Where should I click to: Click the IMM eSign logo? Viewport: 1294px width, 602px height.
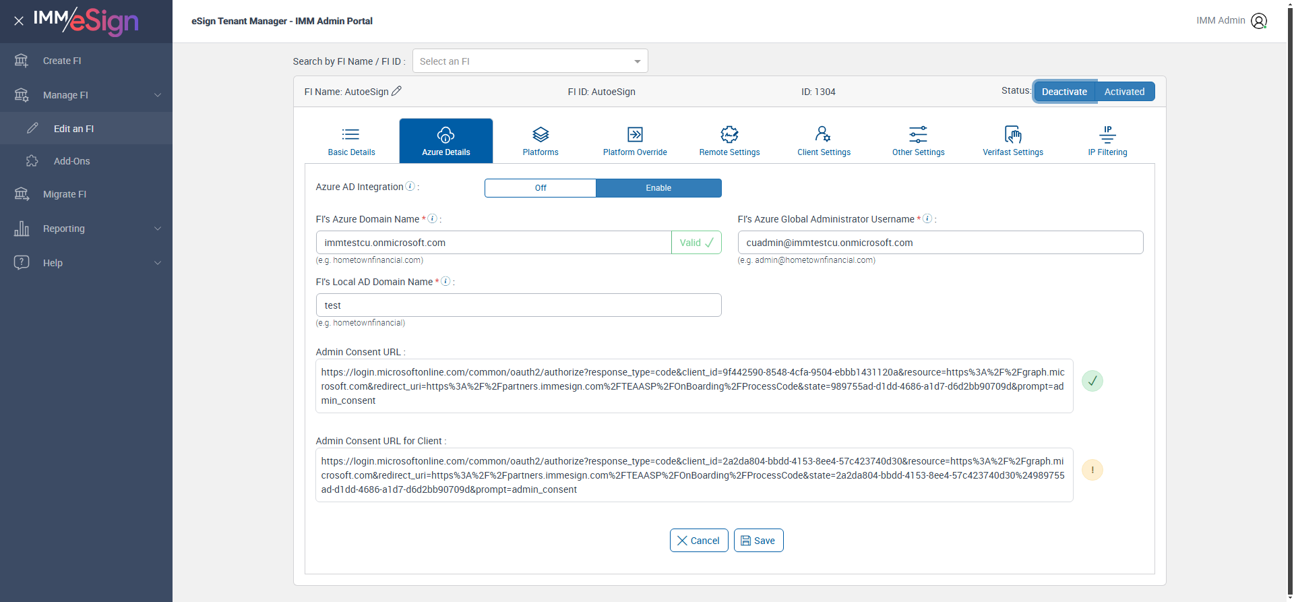[x=86, y=21]
